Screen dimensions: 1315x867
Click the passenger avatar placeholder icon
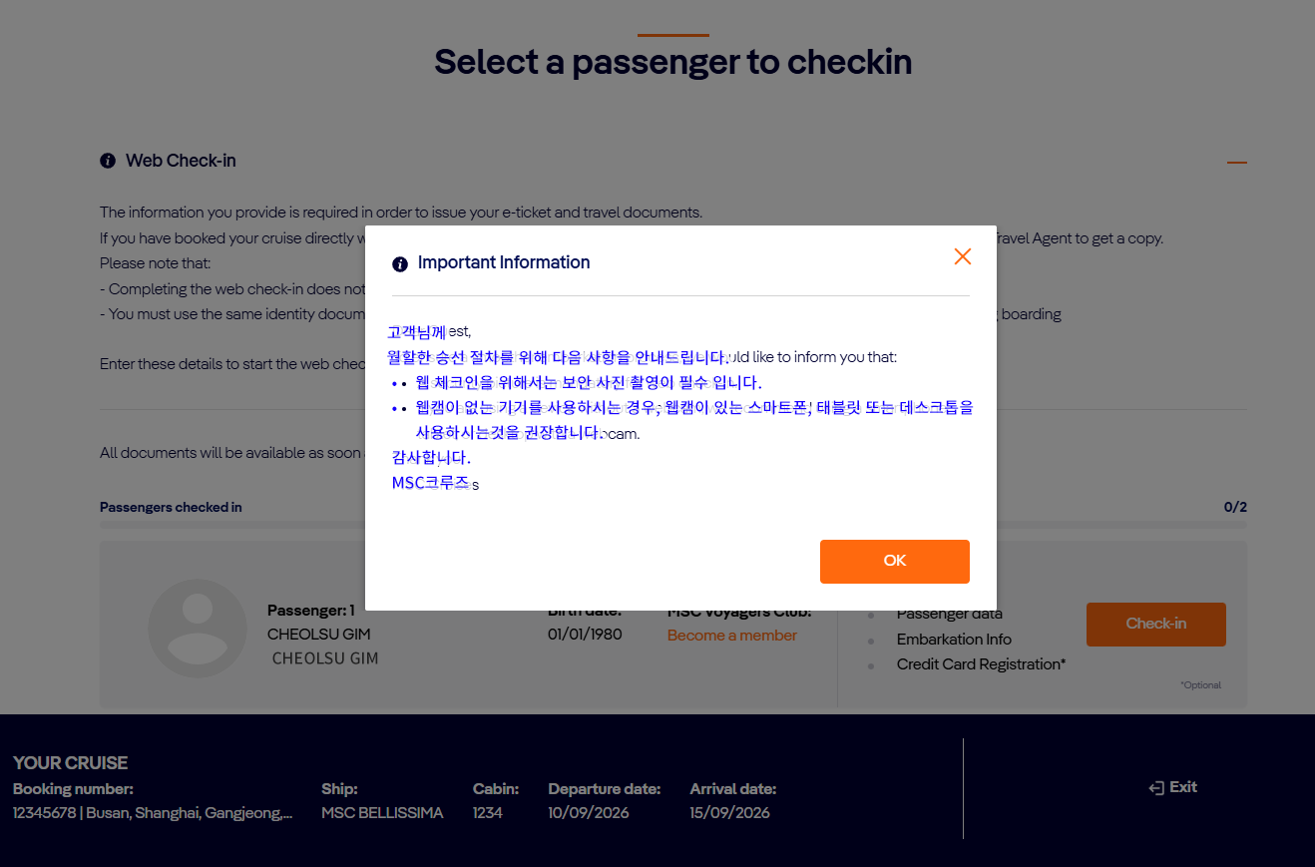click(198, 629)
